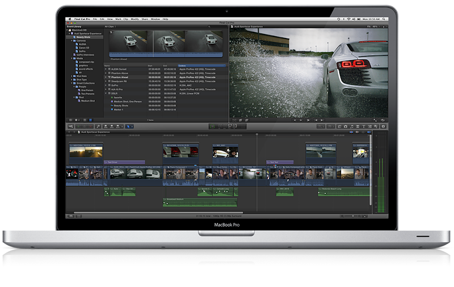Select the Medium Shot smart collection
The height and width of the screenshot is (287, 454).
pos(87,101)
